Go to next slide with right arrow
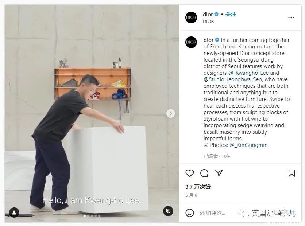The image size is (305, 226). pyautogui.click(x=171, y=113)
